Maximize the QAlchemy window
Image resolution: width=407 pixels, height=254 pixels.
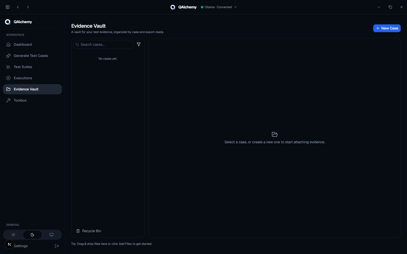(x=390, y=7)
